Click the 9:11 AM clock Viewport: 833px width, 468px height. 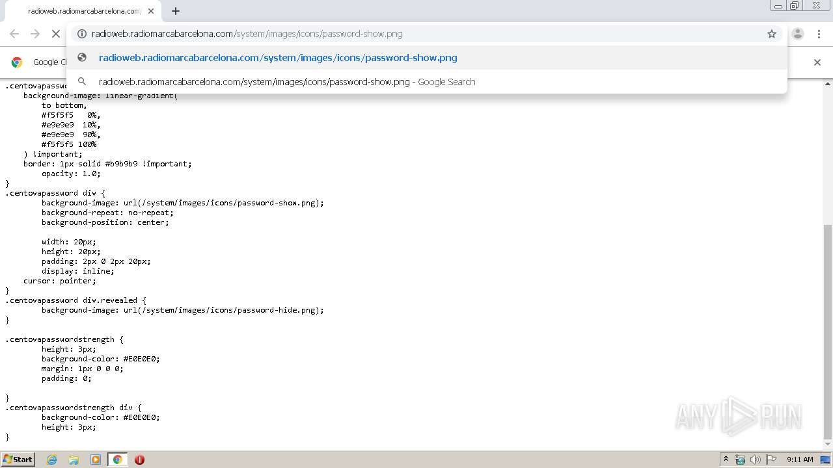pyautogui.click(x=800, y=460)
